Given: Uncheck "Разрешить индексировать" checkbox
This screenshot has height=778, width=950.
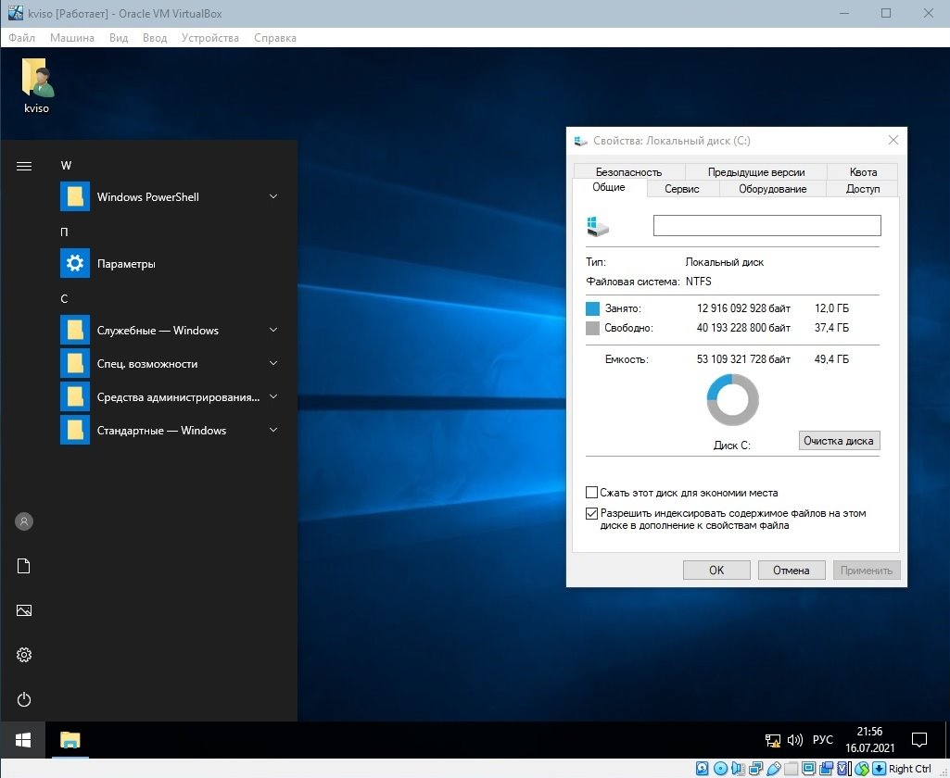Looking at the screenshot, I should click(x=592, y=513).
